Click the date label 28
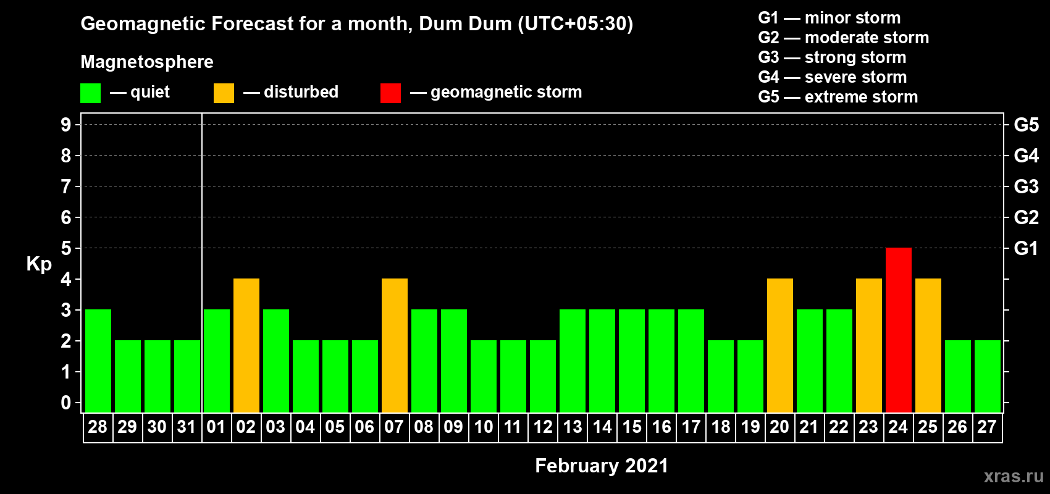Viewport: 1050px width, 494px height. (x=98, y=427)
